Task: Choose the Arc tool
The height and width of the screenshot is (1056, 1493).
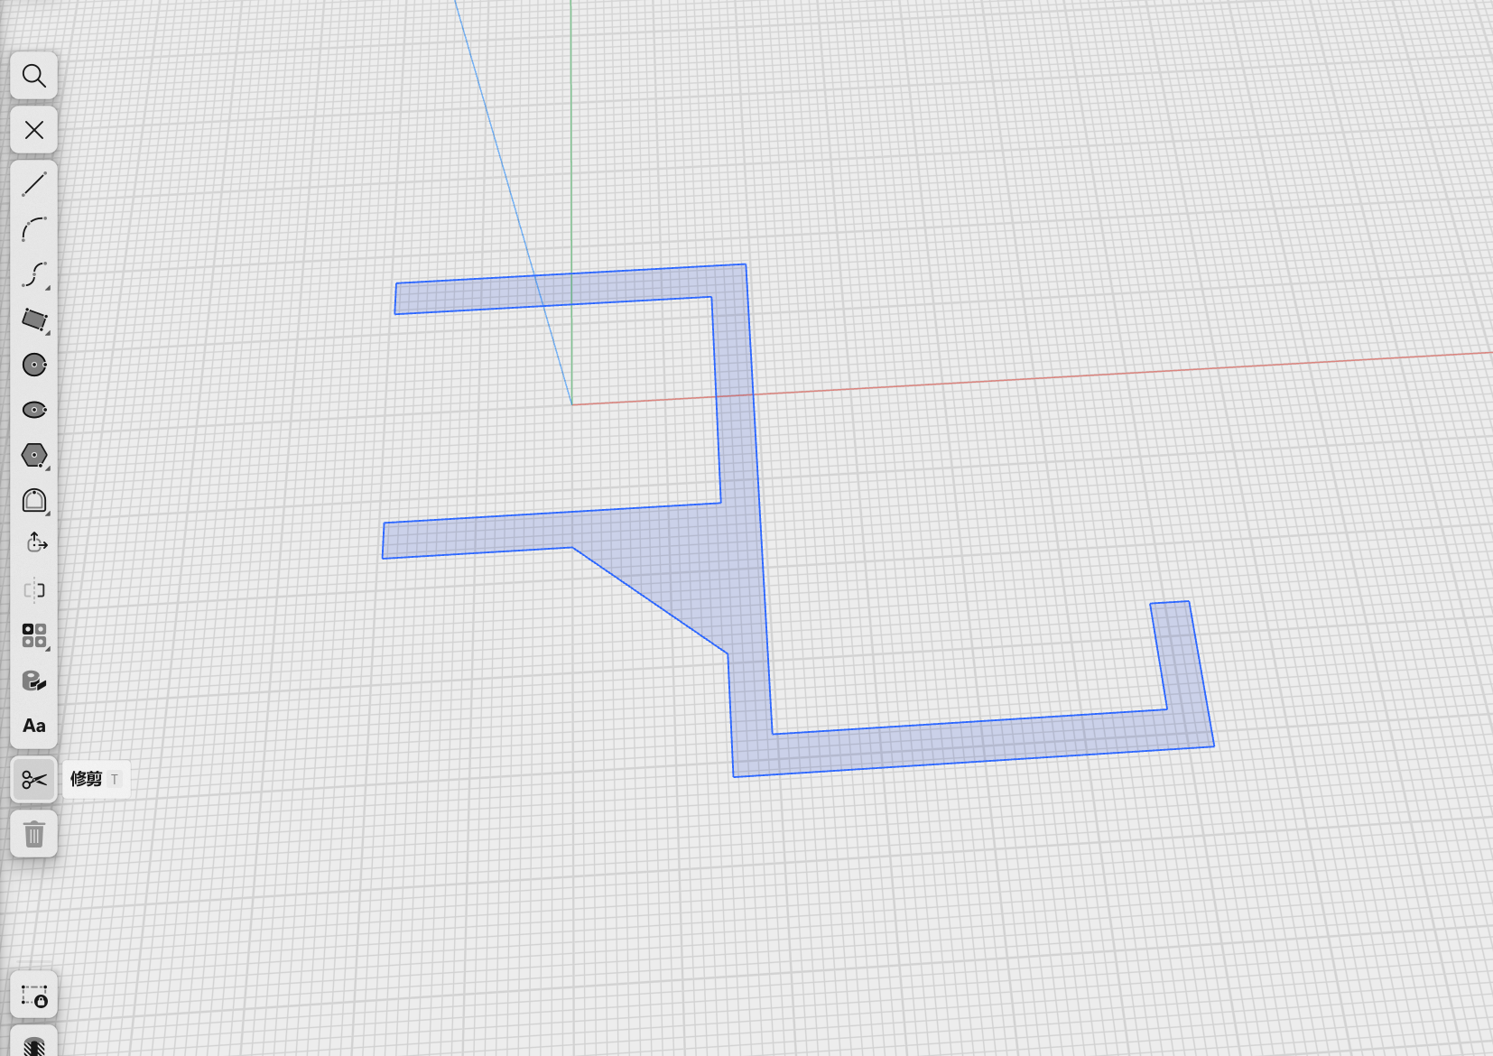Action: click(x=34, y=229)
